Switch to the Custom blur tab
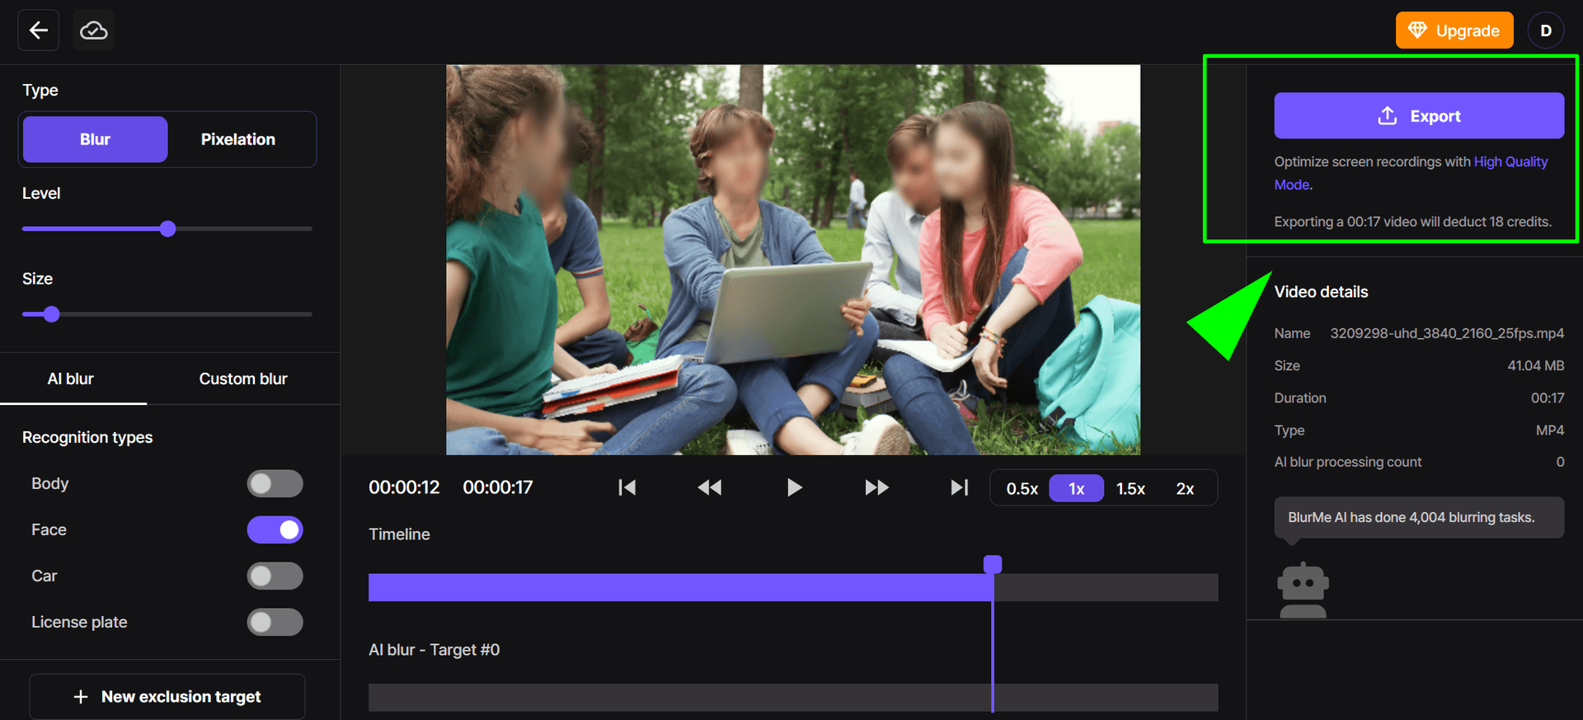Image resolution: width=1583 pixels, height=720 pixels. coord(243,379)
